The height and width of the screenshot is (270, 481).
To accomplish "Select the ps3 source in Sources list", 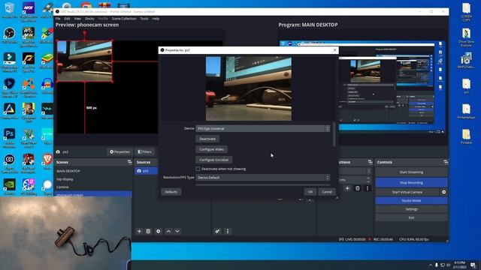I will tap(147, 171).
